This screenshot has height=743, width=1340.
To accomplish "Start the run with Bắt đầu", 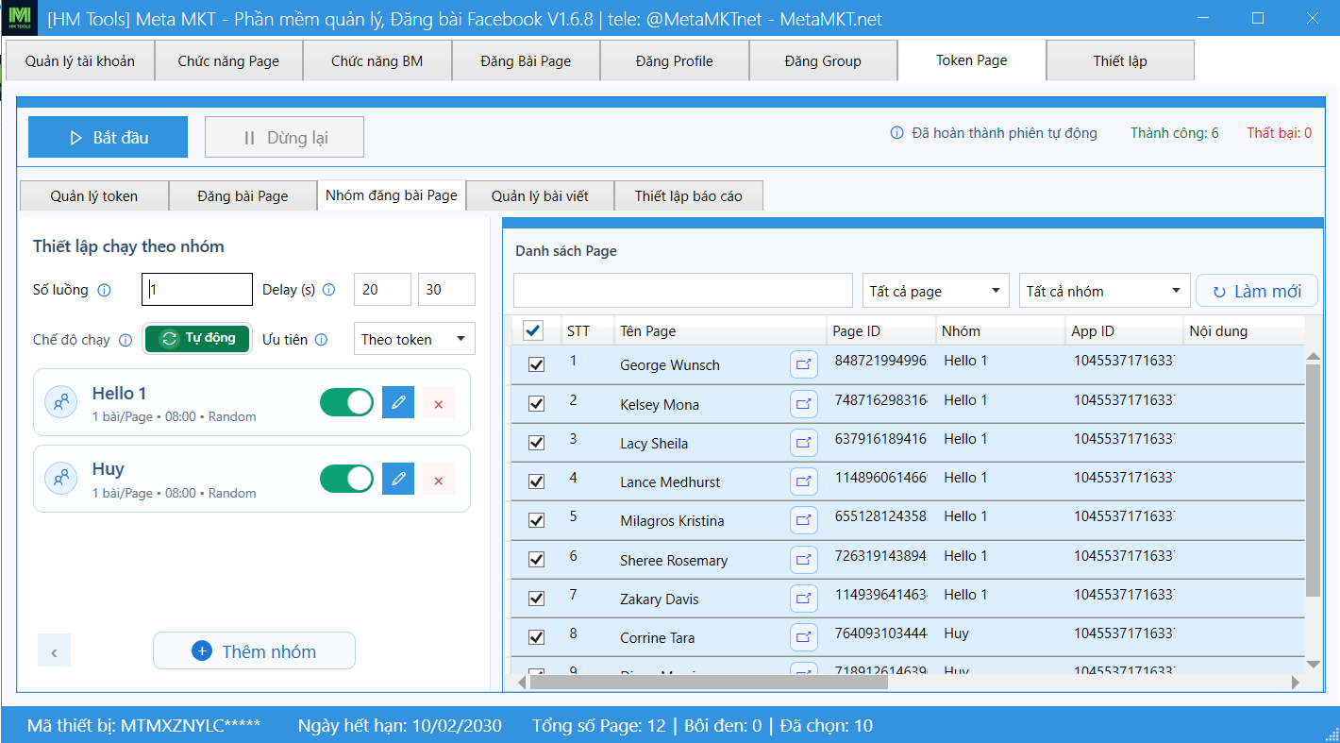I will pos(109,138).
